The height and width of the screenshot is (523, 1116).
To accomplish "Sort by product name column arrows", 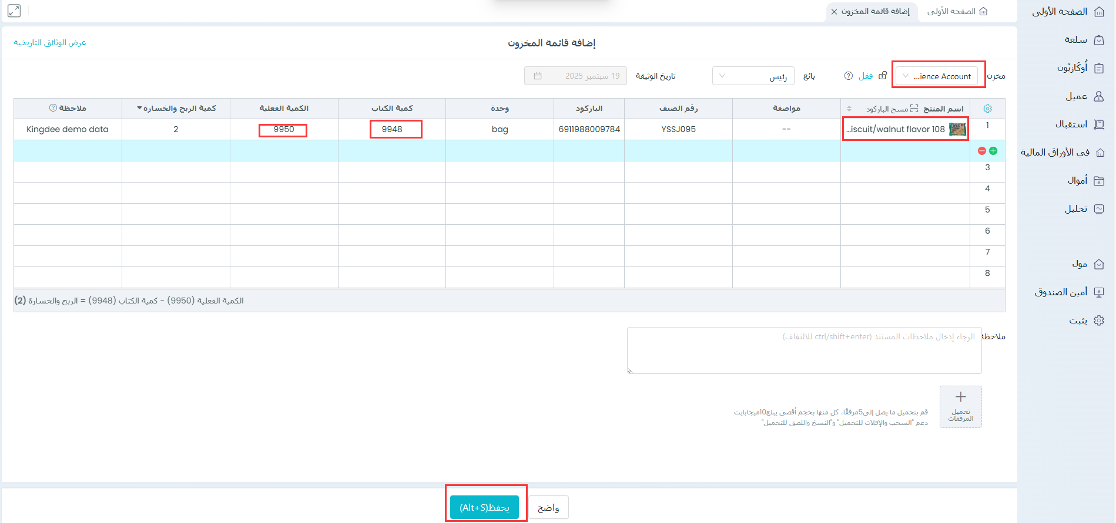I will click(849, 109).
